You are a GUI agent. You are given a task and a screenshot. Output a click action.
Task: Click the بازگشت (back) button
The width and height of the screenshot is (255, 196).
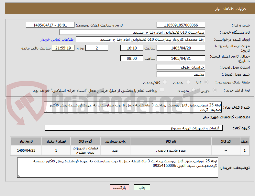tap(119, 187)
